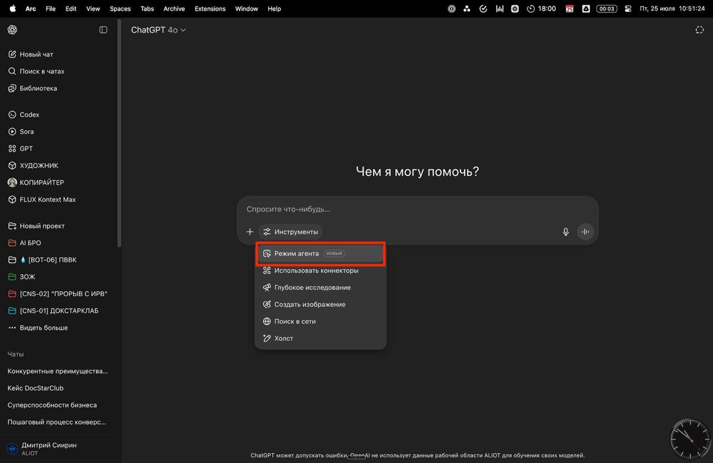
Task: Click the sidebar vertical scrollbar
Action: (119, 134)
